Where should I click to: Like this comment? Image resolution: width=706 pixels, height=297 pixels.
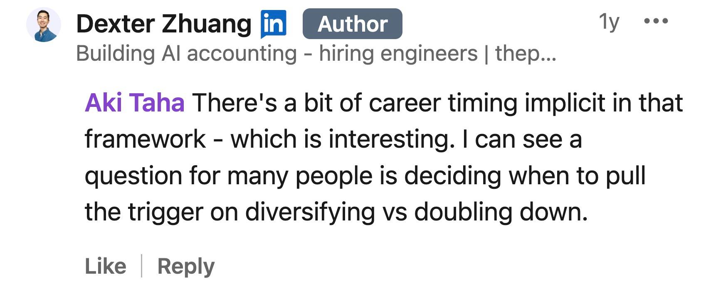tap(105, 266)
